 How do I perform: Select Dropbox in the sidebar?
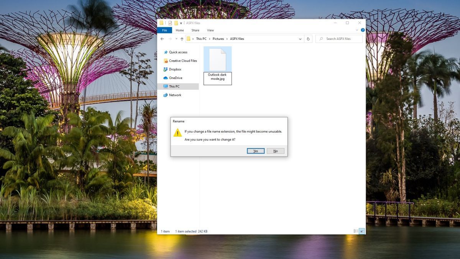[174, 69]
